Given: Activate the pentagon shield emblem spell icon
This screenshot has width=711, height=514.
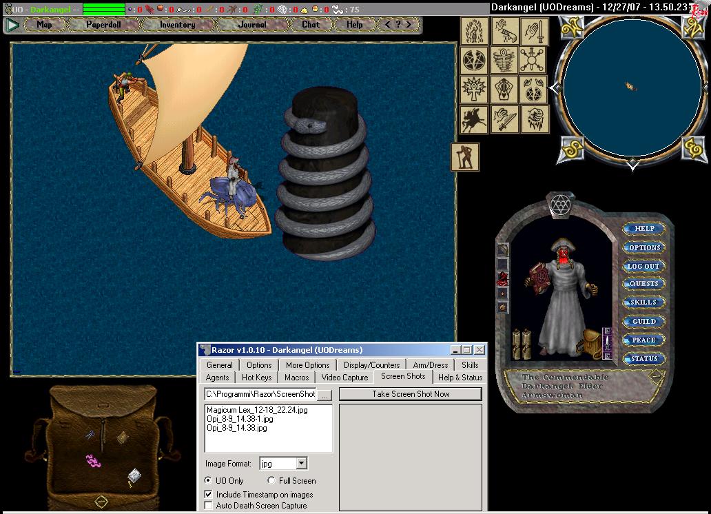Looking at the screenshot, I should 504,90.
